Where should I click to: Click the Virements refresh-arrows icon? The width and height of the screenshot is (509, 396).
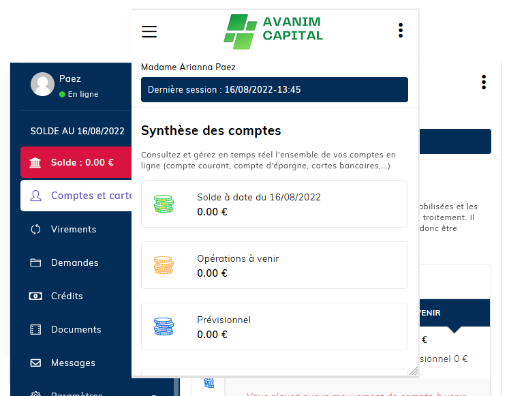click(x=35, y=229)
